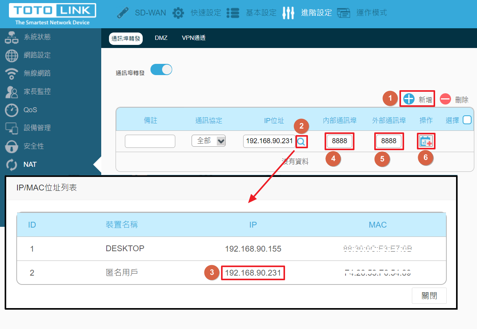
Task: Check the 選擇 select-all checkbox
Action: (x=467, y=120)
